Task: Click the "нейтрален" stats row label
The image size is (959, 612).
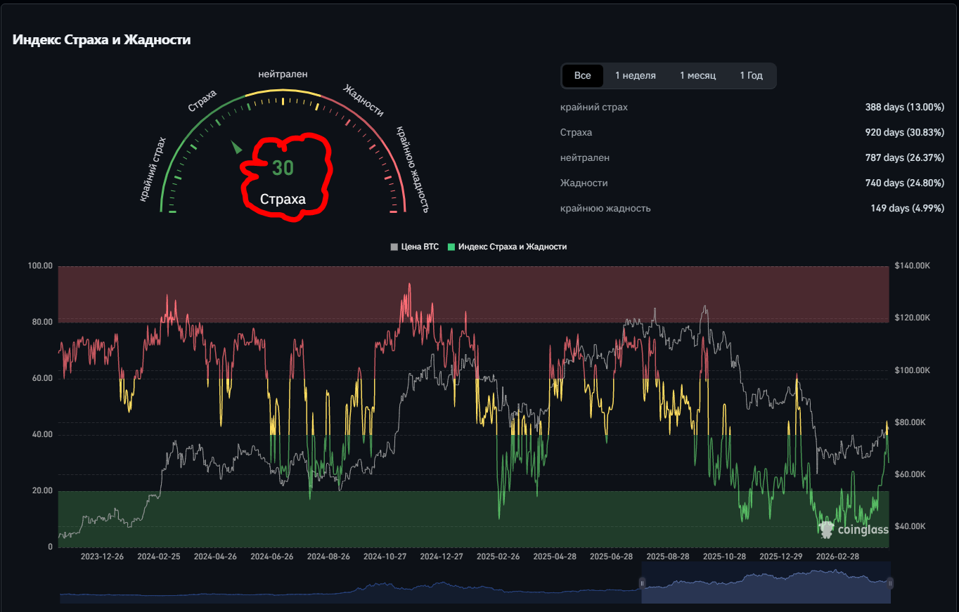Action: (x=585, y=158)
